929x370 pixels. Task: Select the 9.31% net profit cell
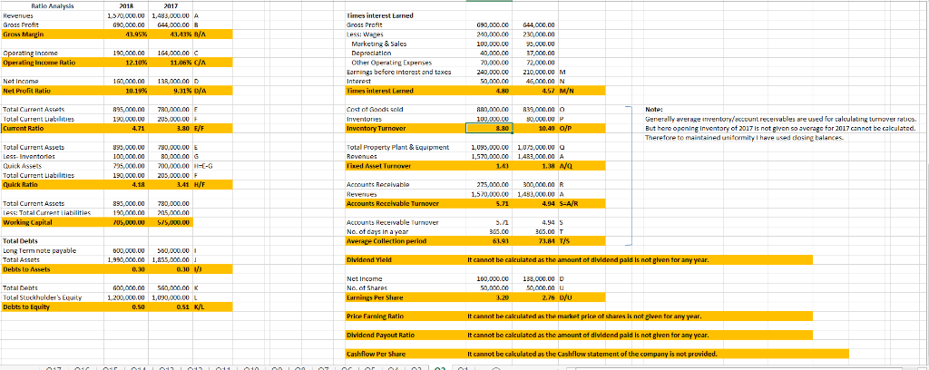tap(169, 92)
